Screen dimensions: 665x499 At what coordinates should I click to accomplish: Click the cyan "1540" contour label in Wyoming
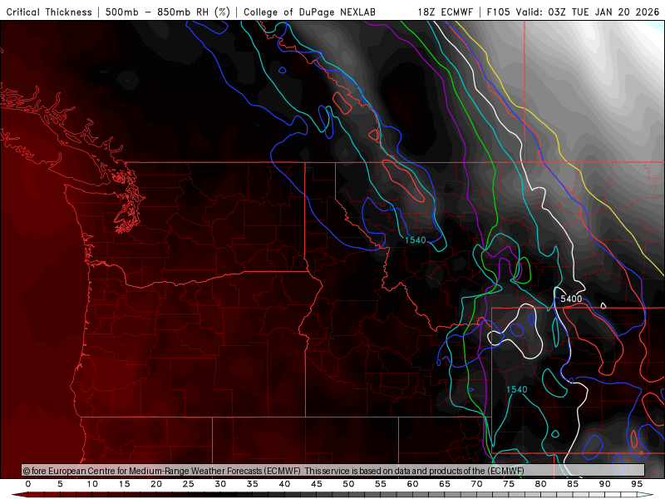click(x=516, y=389)
